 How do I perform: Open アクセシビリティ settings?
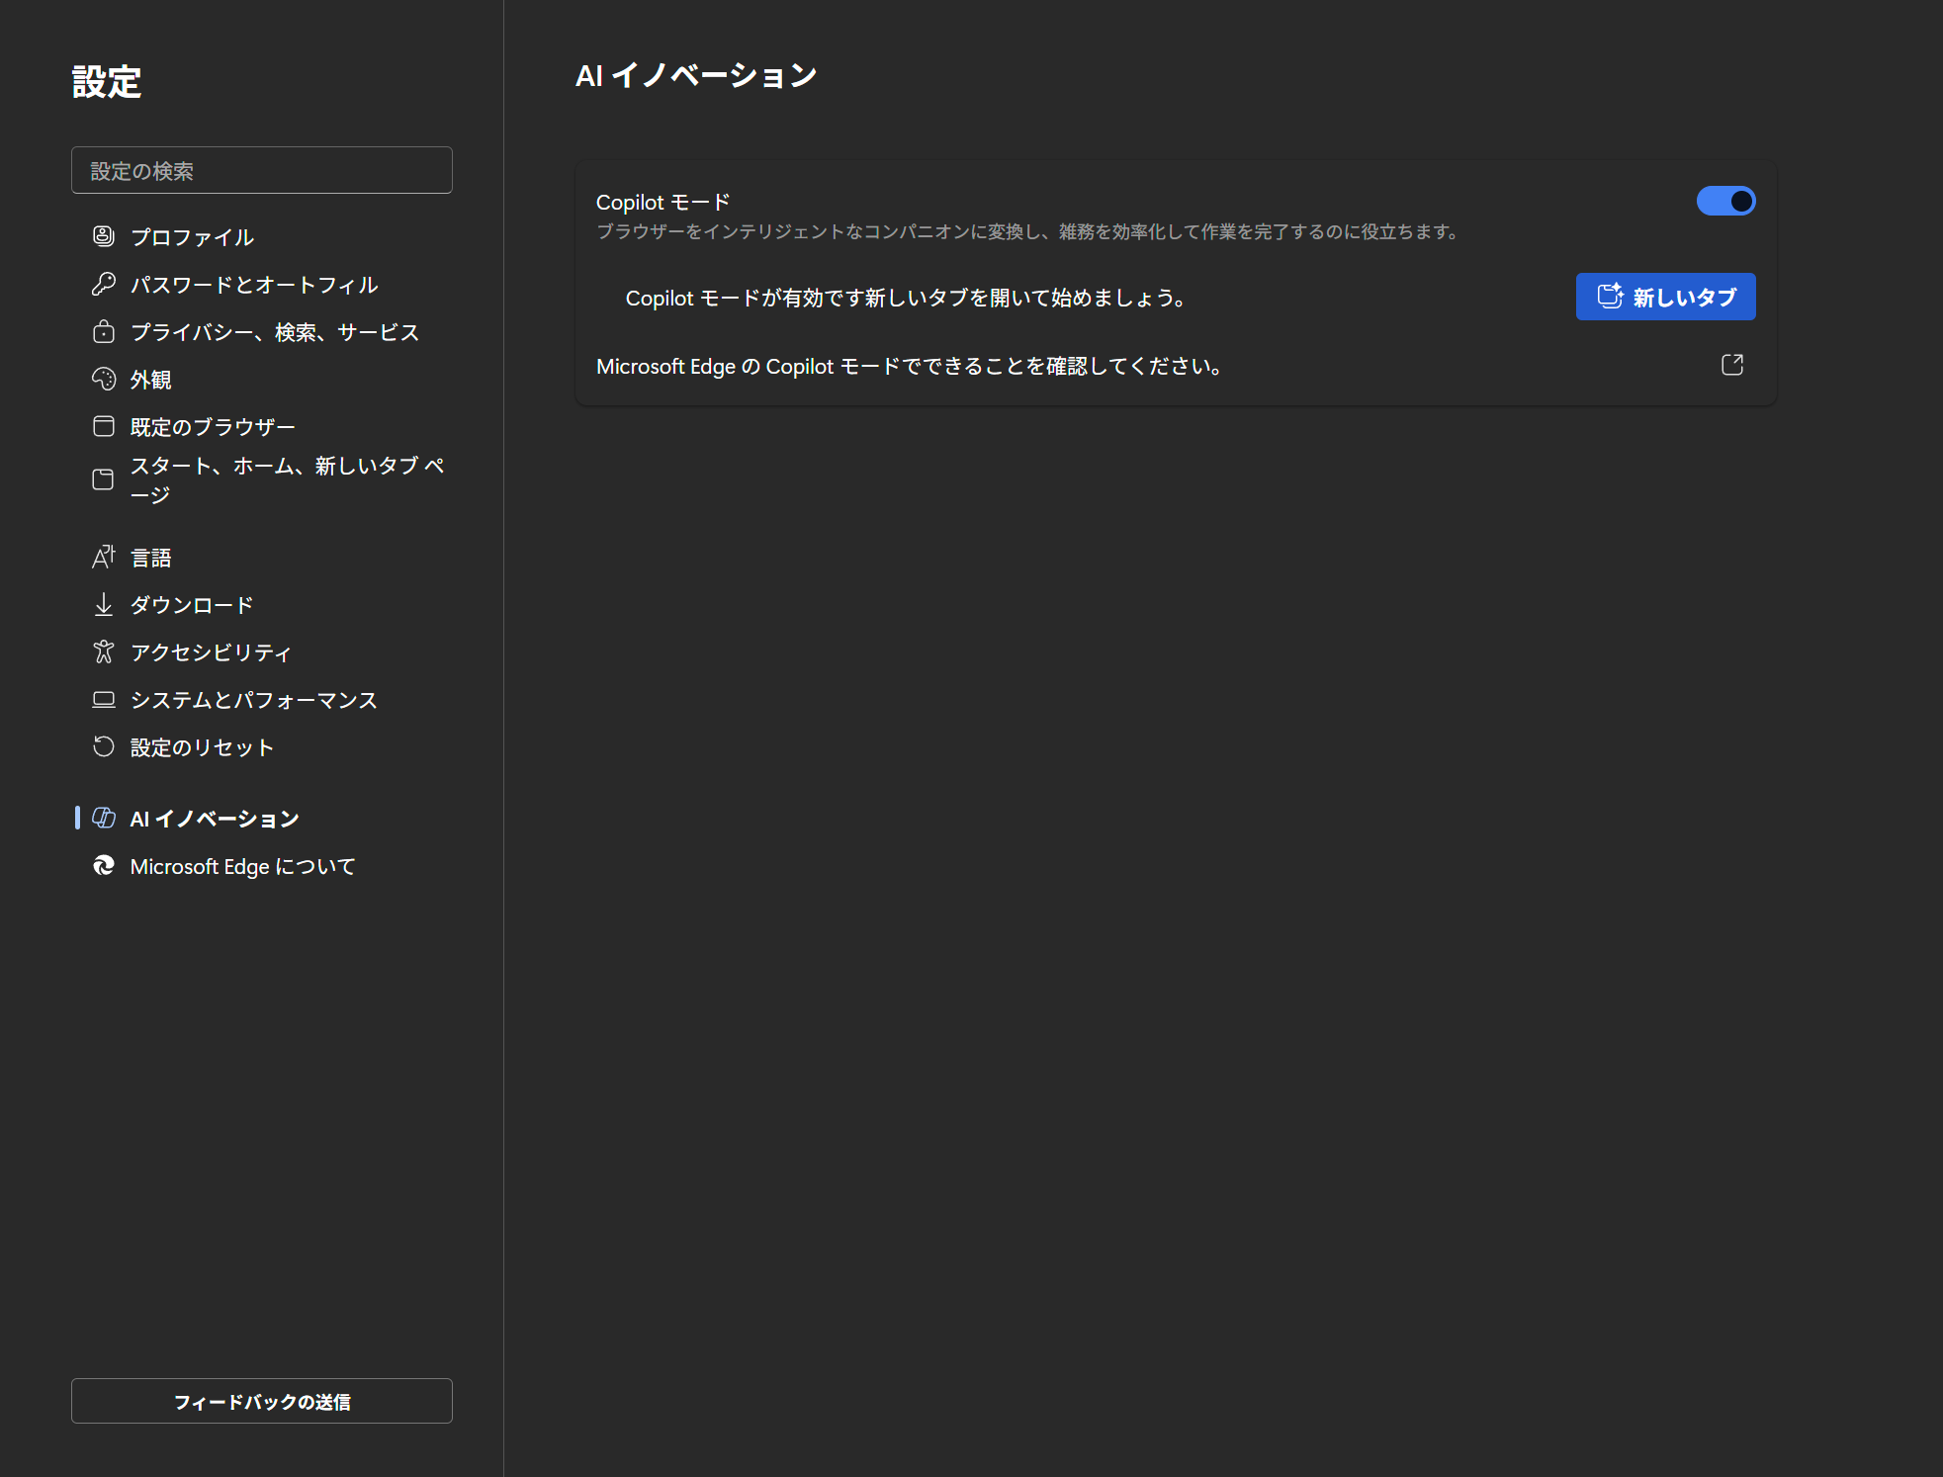[262, 652]
